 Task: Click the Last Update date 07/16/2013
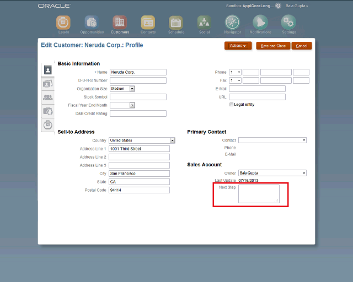point(248,180)
